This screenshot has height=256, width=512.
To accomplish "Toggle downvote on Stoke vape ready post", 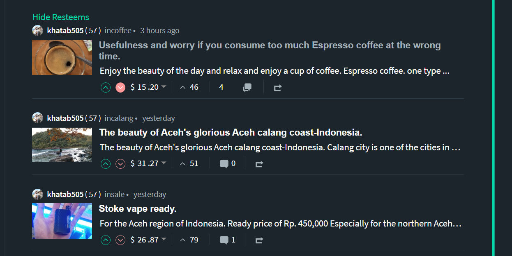I will click(x=120, y=240).
